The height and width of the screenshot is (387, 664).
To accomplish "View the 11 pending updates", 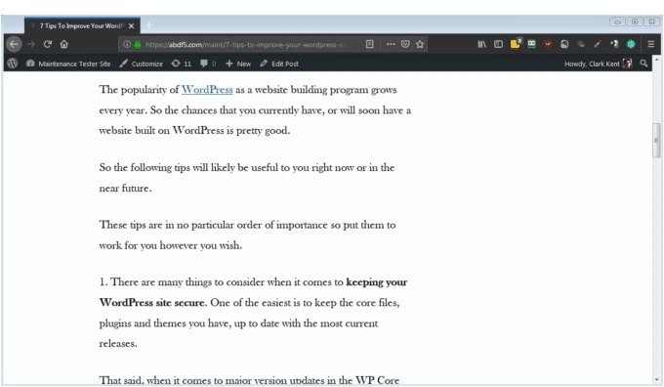I will pos(182,64).
